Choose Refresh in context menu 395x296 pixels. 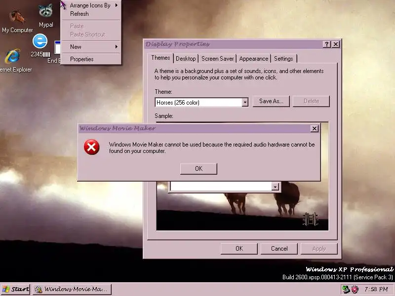92,14
